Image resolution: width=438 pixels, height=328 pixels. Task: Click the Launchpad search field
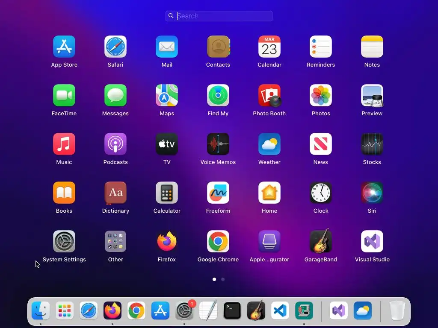(219, 16)
